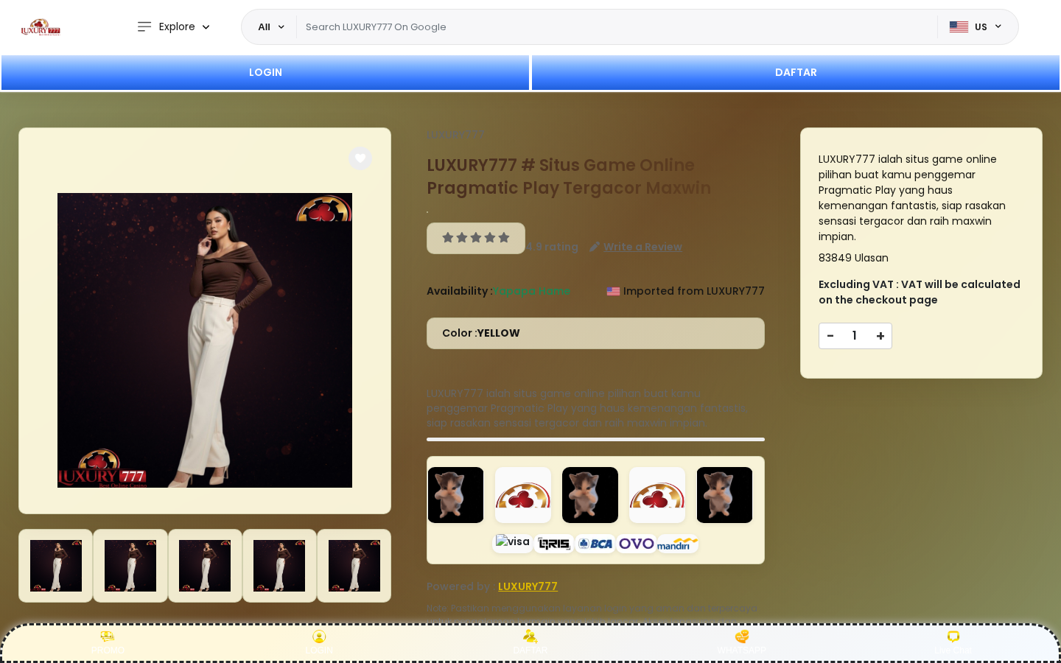
Task: Click the "Imported from LUXURY777" text
Action: pos(694,291)
